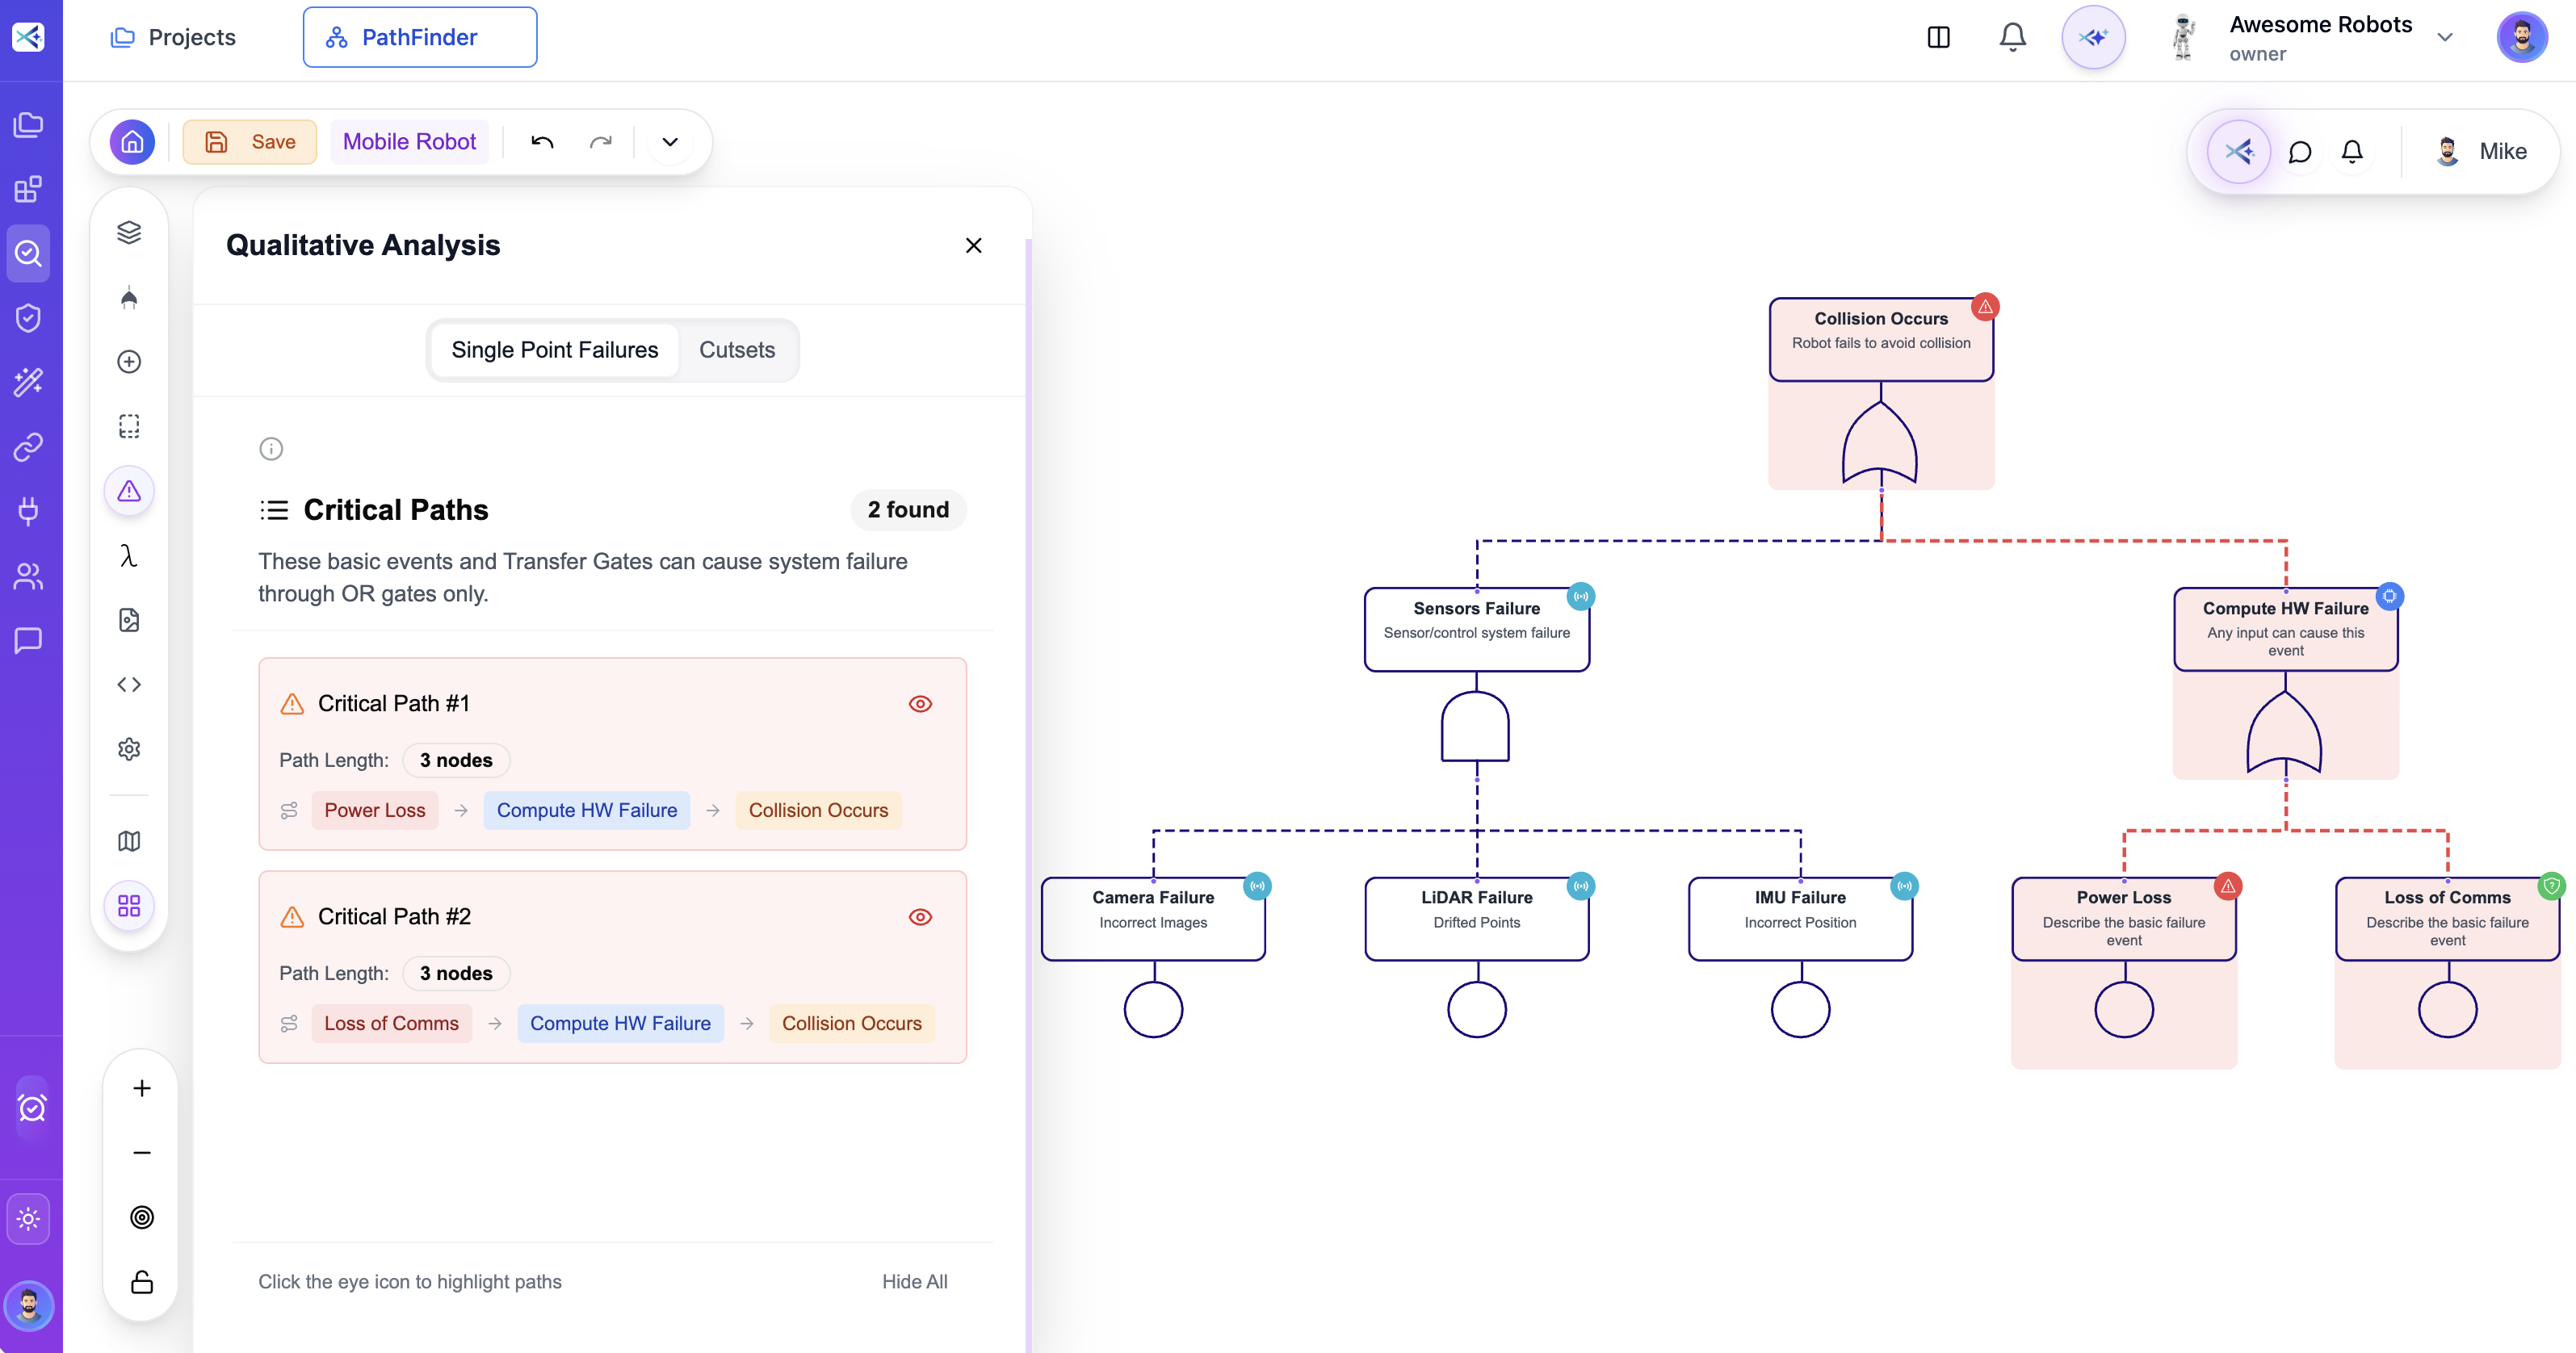
Task: Click the zoom in plus button
Action: click(142, 1088)
